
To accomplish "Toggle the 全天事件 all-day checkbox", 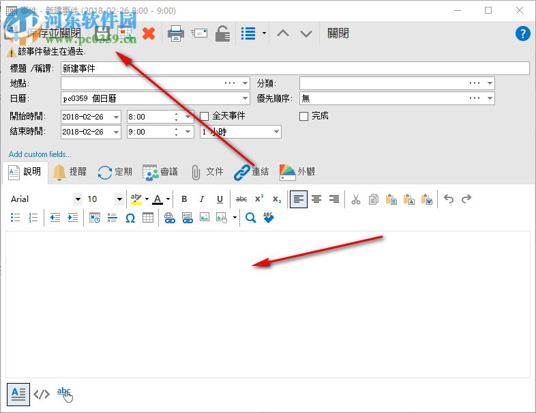I will (204, 116).
